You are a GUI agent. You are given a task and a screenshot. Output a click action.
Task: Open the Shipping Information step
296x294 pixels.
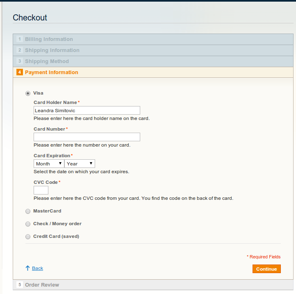153,50
